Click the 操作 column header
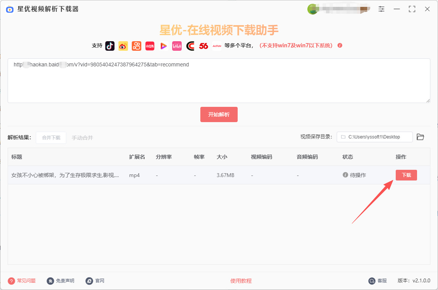The height and width of the screenshot is (290, 438). pos(401,157)
